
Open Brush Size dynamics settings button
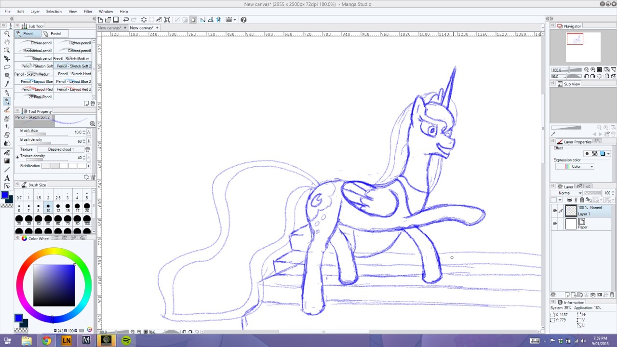[88, 132]
